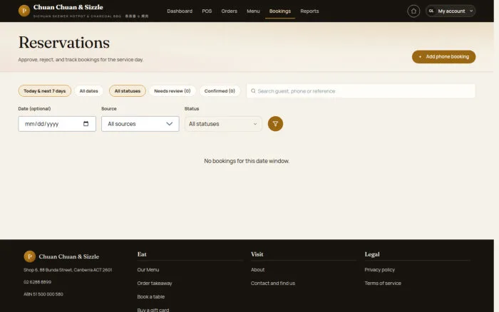
Task: Select the Needs review (0) chip
Action: [x=173, y=91]
